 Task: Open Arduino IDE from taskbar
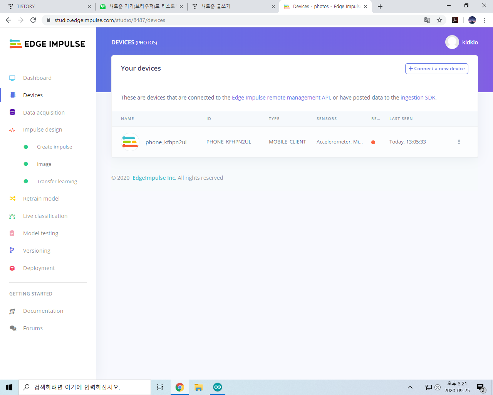coord(218,387)
